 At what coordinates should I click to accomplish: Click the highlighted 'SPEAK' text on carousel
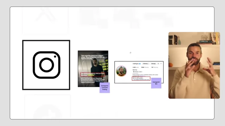tap(91, 75)
